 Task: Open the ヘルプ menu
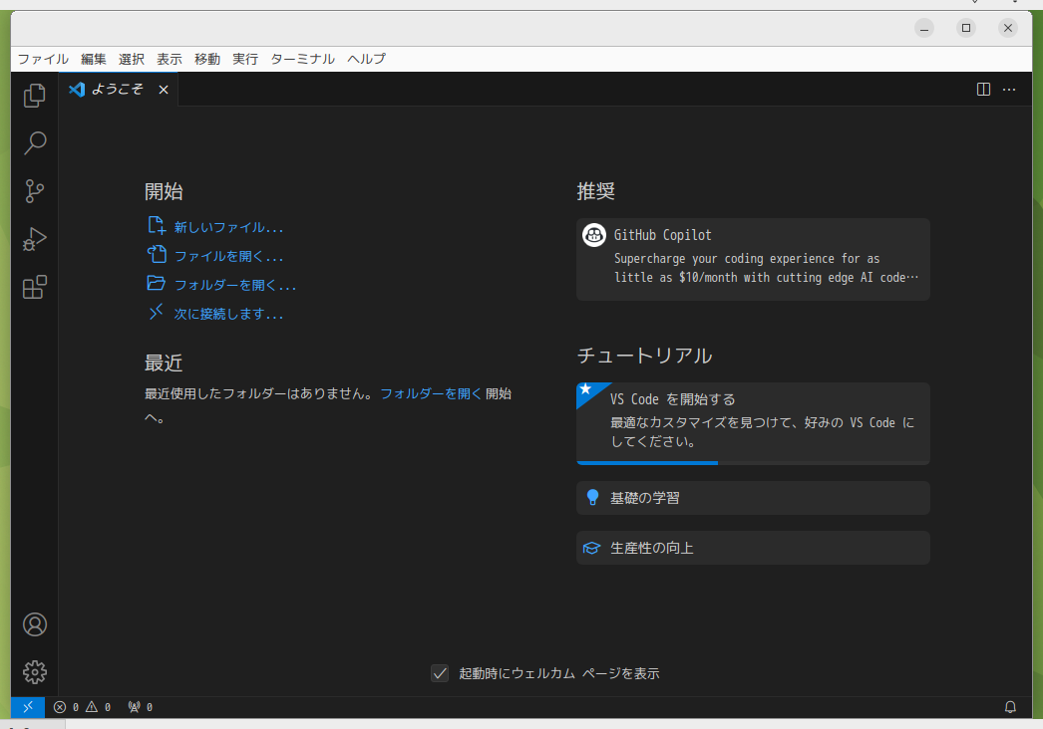(x=366, y=59)
